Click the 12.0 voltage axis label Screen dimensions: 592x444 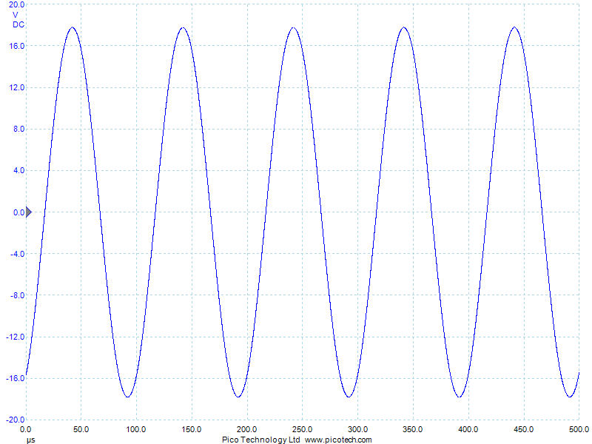pos(16,87)
